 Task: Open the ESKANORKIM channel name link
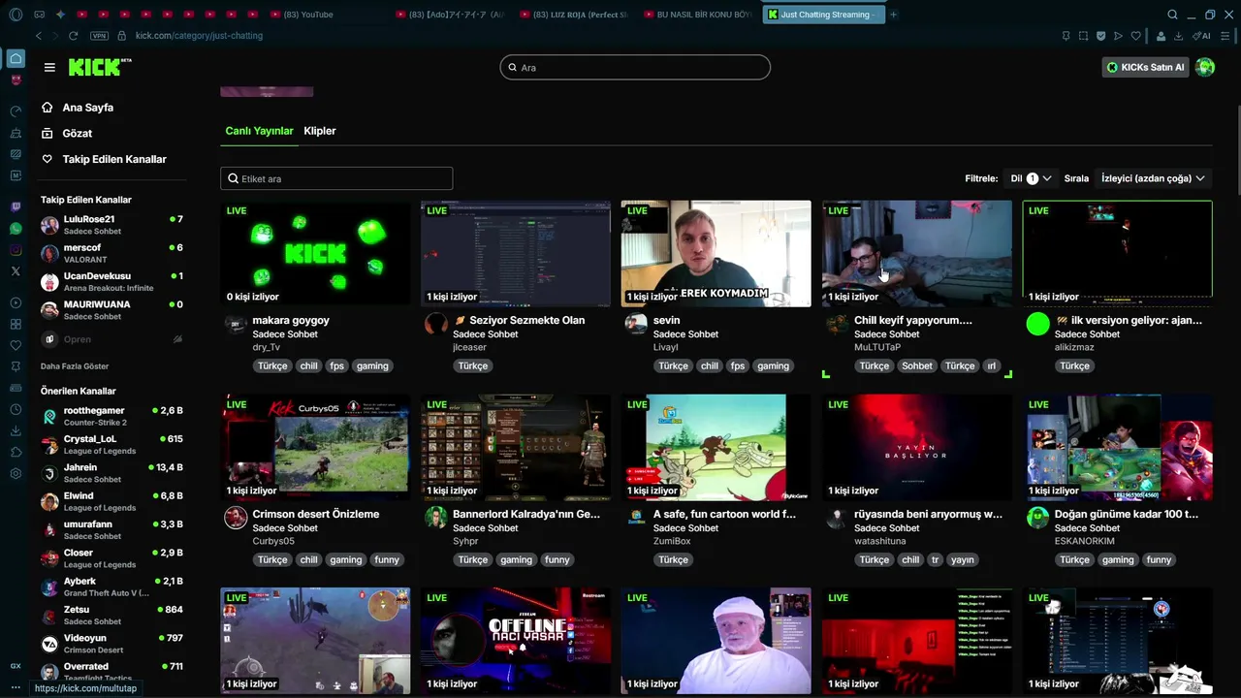(x=1084, y=541)
